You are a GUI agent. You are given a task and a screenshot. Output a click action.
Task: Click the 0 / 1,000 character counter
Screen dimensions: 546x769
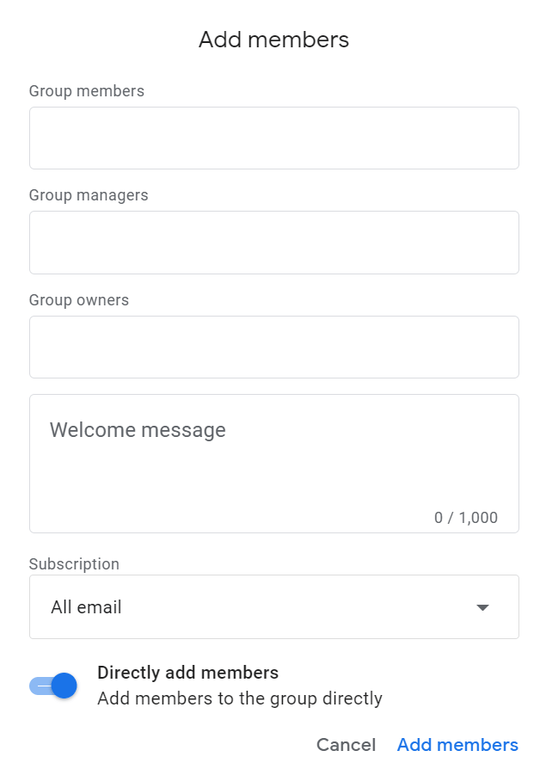point(465,518)
